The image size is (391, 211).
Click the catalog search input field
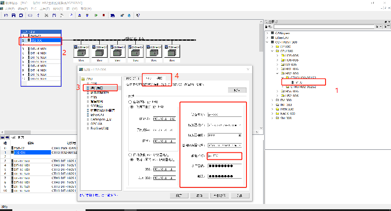click(x=324, y=27)
